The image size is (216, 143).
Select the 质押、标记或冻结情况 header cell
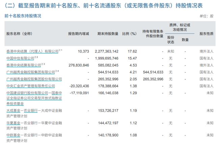pos(179,27)
